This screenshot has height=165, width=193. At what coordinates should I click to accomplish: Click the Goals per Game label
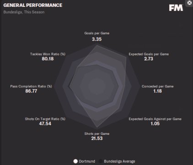[97, 33]
